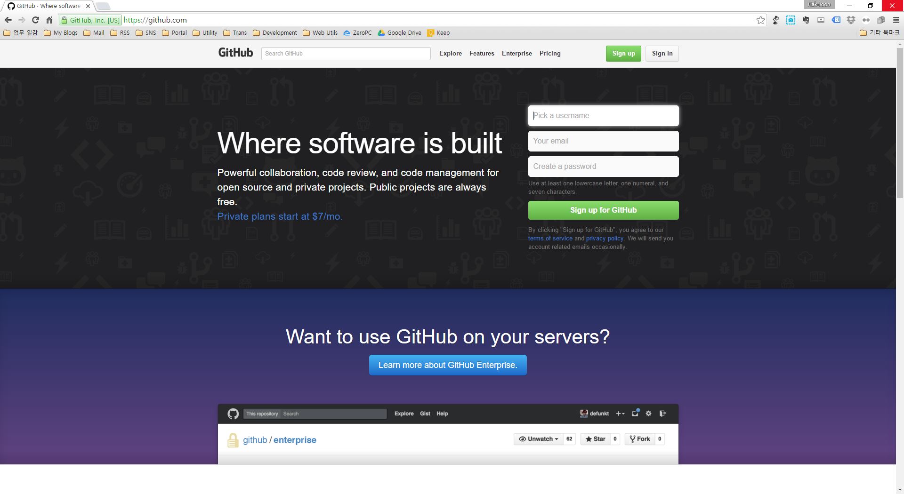Open the Web Utils bookmarks folder

tap(320, 32)
